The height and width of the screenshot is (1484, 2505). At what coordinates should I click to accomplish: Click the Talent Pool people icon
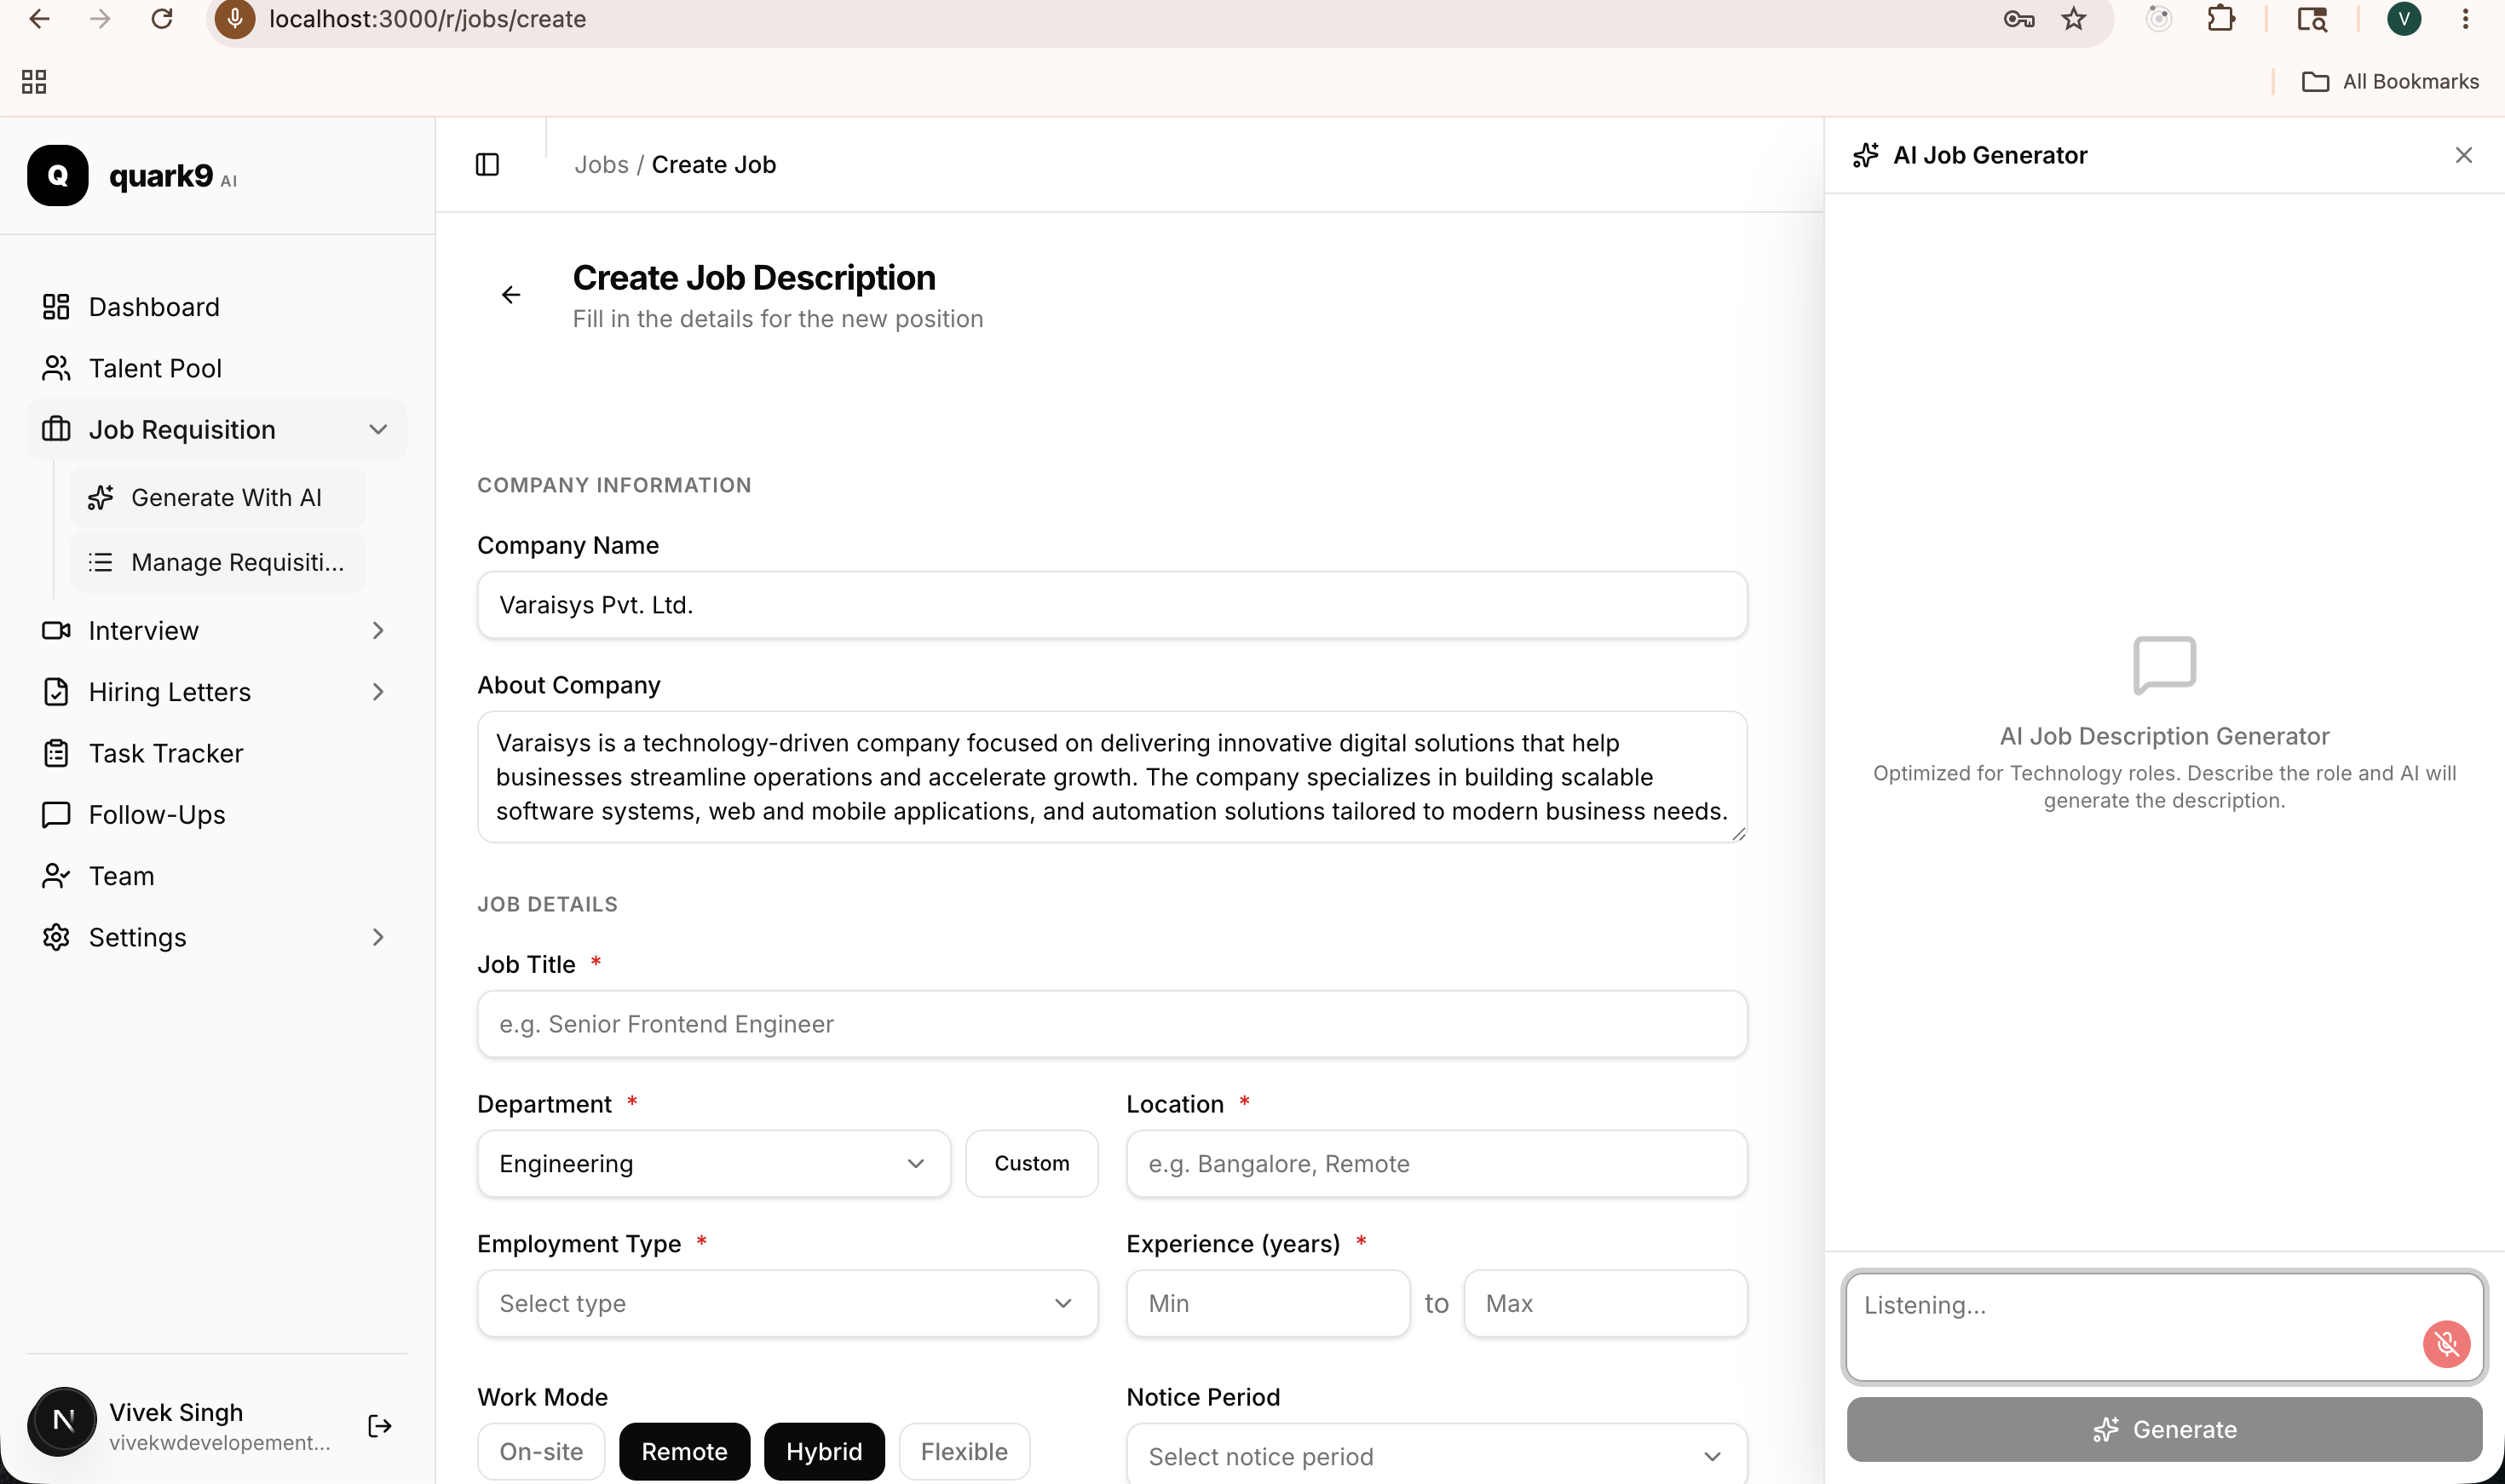coord(56,368)
